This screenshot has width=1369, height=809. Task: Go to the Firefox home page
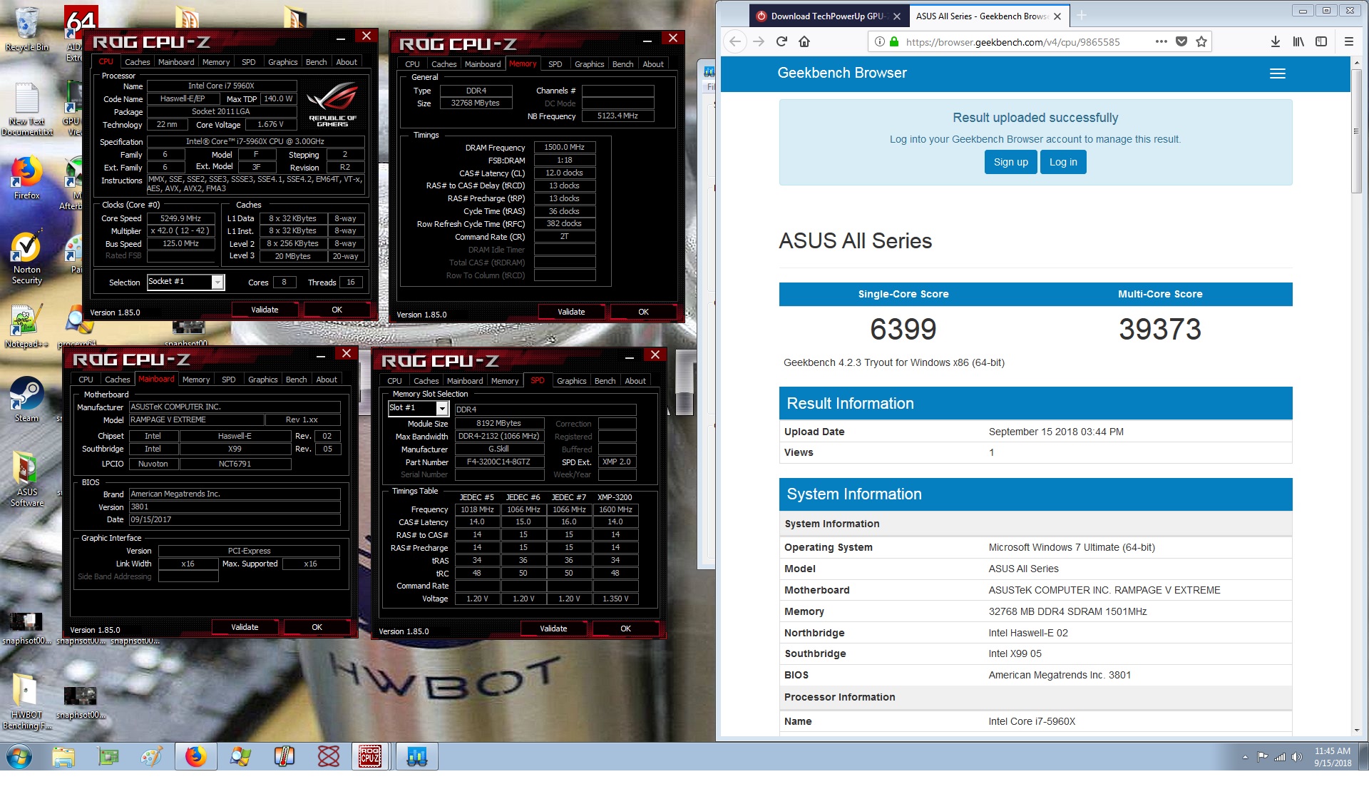[x=804, y=41]
